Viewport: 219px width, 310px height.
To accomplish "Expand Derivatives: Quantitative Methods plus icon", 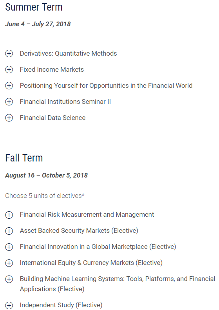I will [9, 54].
